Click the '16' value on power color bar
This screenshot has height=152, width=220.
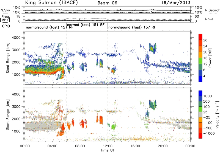(x=205, y=58)
